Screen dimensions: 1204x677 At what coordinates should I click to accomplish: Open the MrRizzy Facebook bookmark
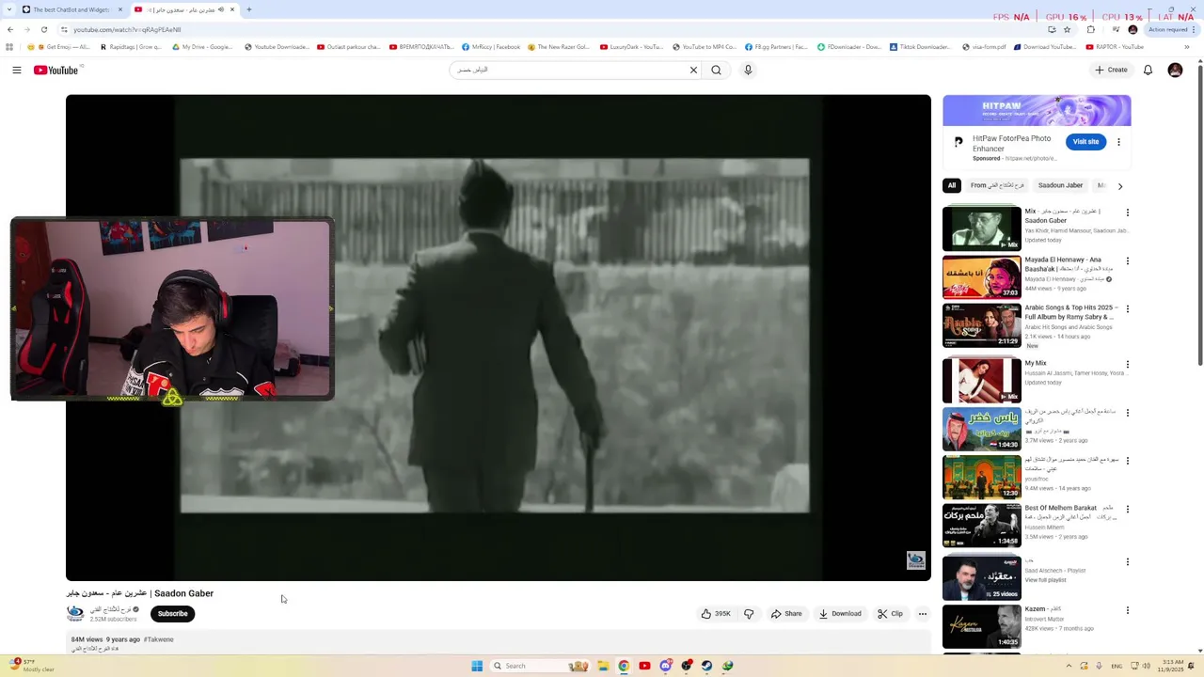point(491,46)
